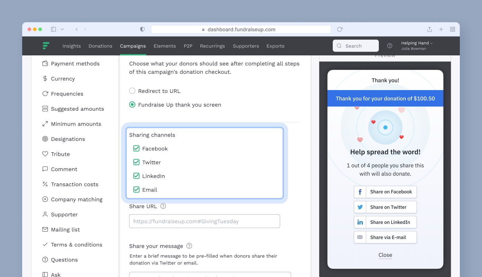482x277 pixels.
Task: Click the Minimum amounts arrows icon
Action: 45,124
